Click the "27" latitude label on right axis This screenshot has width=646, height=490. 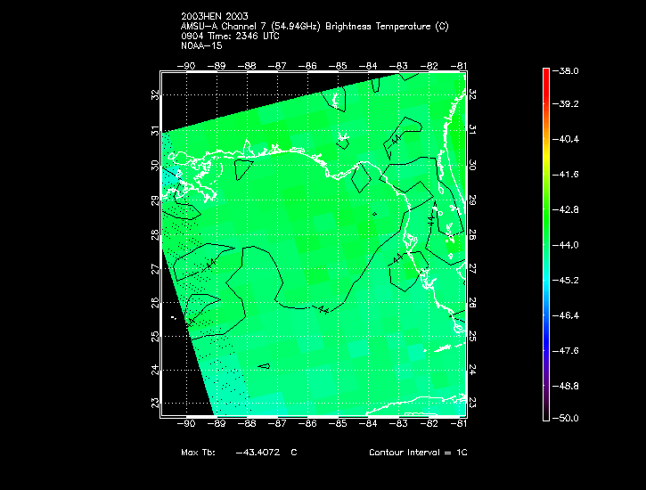[x=472, y=269]
